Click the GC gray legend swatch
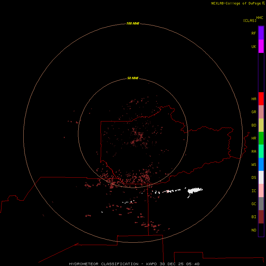 (x=261, y=204)
